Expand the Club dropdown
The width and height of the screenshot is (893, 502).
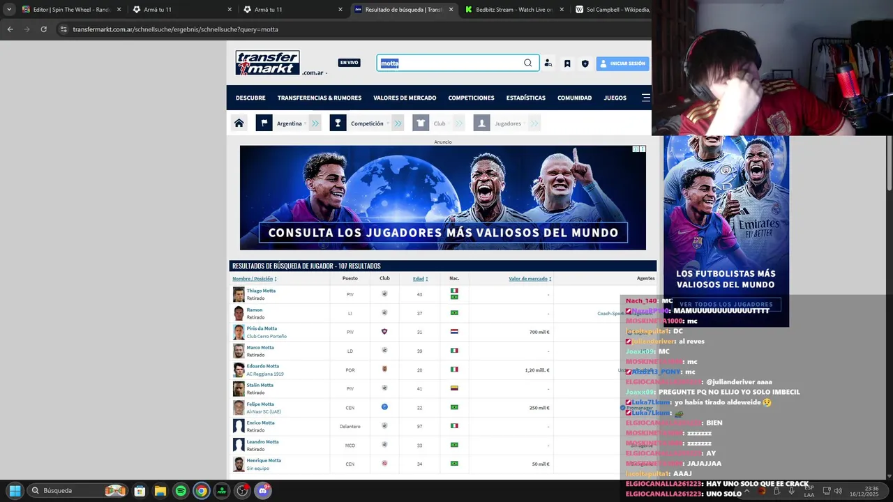point(440,123)
